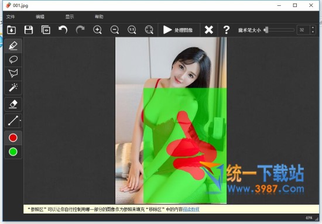Start processing with the 处理图像 play button
Image resolution: width=322 pixels, height=224 pixels.
(178, 30)
